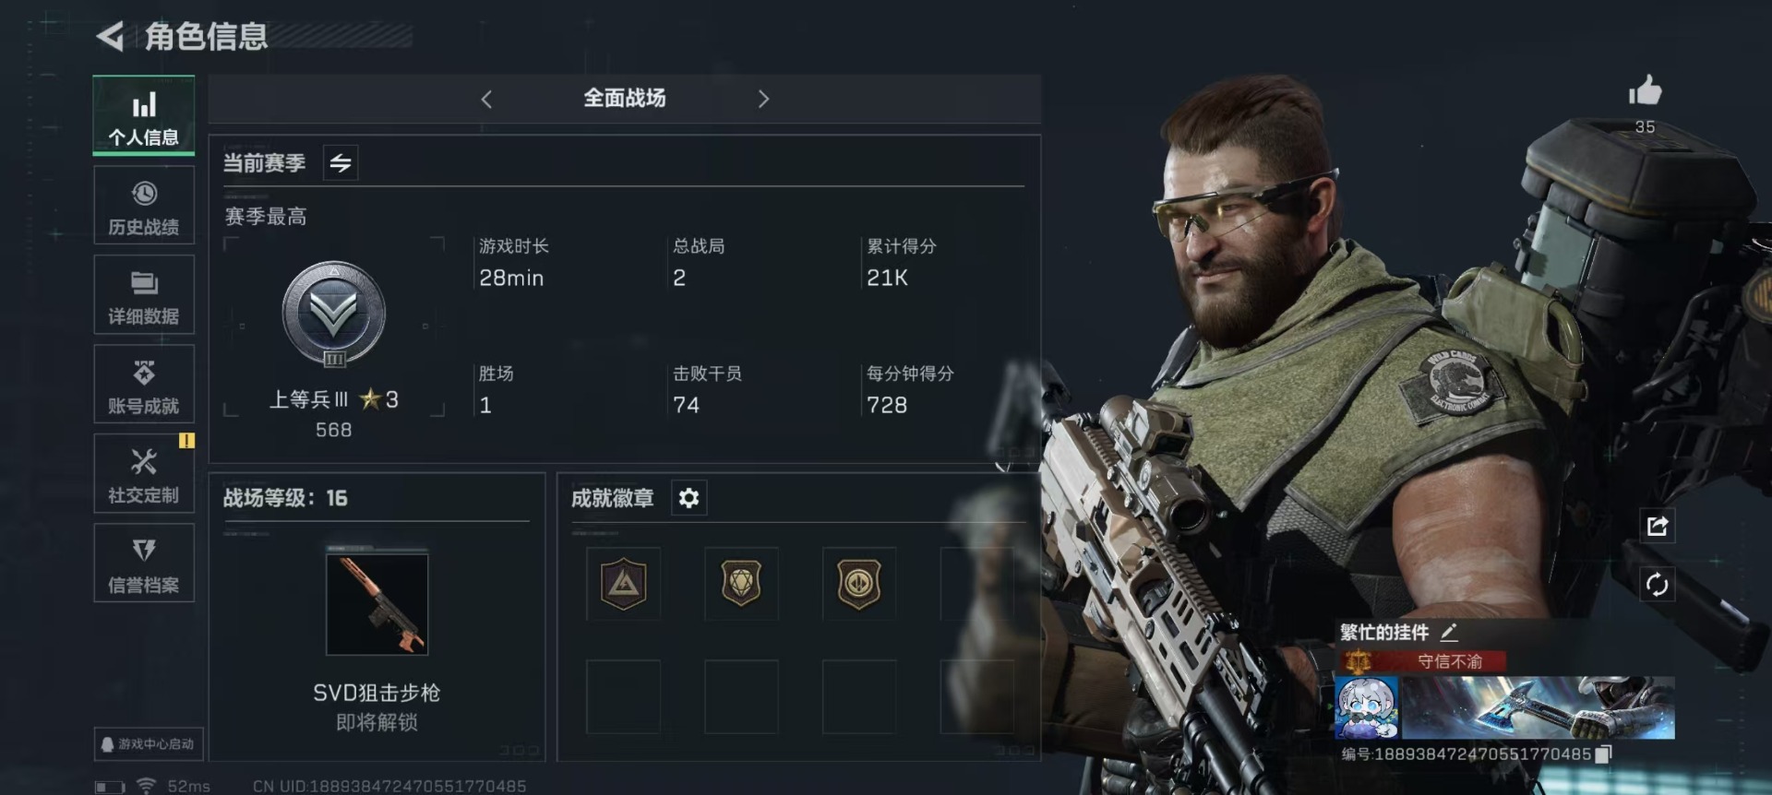The height and width of the screenshot is (795, 1772).
Task: Edit the nickname 繁忙的挂件 with the pencil icon
Action: (1449, 632)
